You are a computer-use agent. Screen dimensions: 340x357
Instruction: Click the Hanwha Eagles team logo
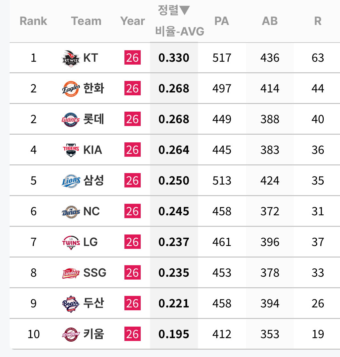point(71,89)
